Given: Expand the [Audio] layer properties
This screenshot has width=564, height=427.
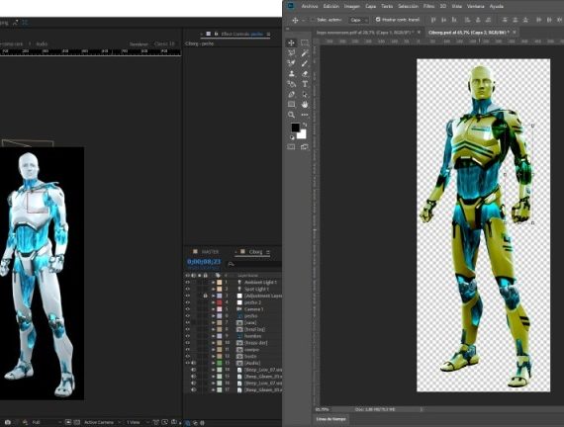Looking at the screenshot, I should coord(213,363).
